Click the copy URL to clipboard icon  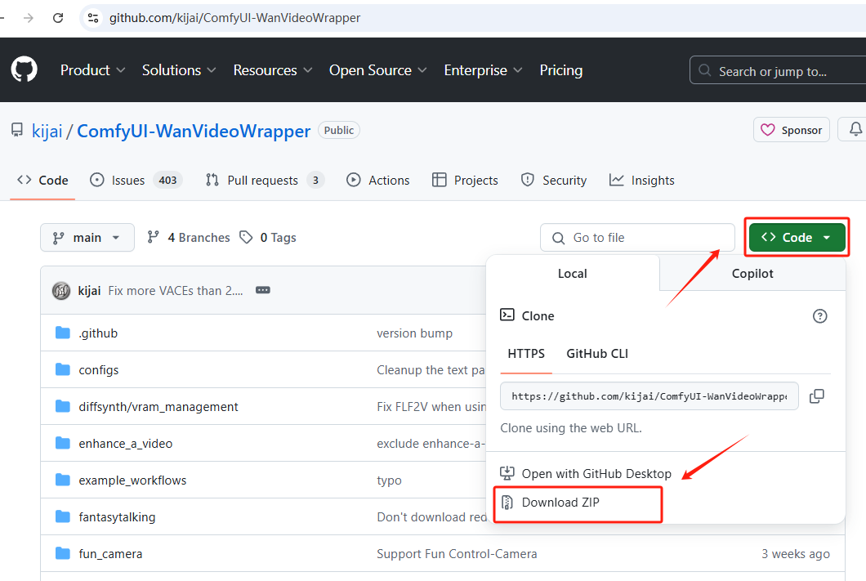point(816,396)
